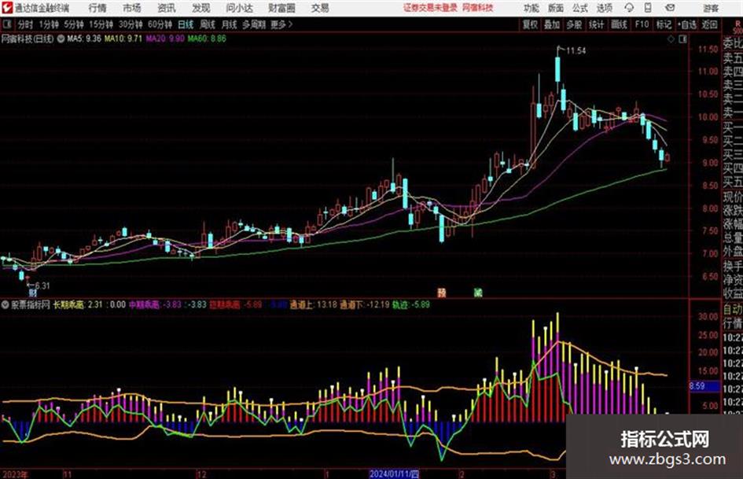Open the 选项 menu
Image resolution: width=743 pixels, height=479 pixels.
(x=605, y=8)
